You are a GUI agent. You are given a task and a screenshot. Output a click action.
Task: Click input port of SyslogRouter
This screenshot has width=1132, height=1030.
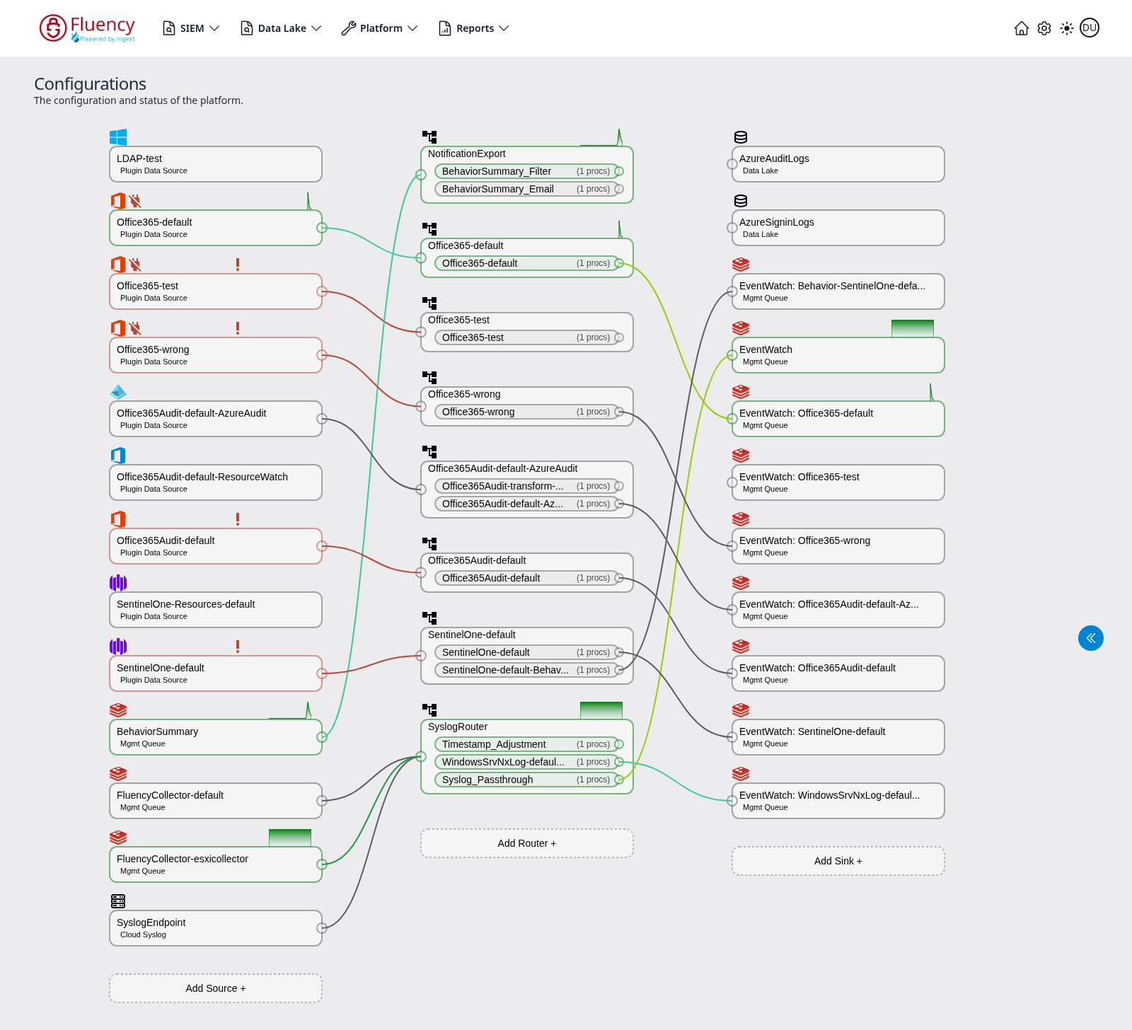(421, 757)
